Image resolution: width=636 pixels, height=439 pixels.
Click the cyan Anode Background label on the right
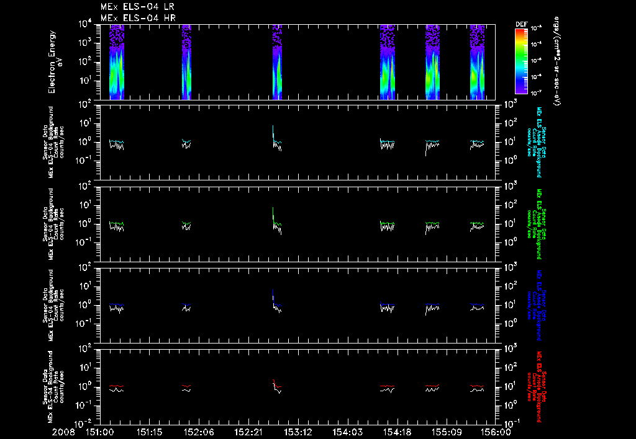[x=535, y=142]
